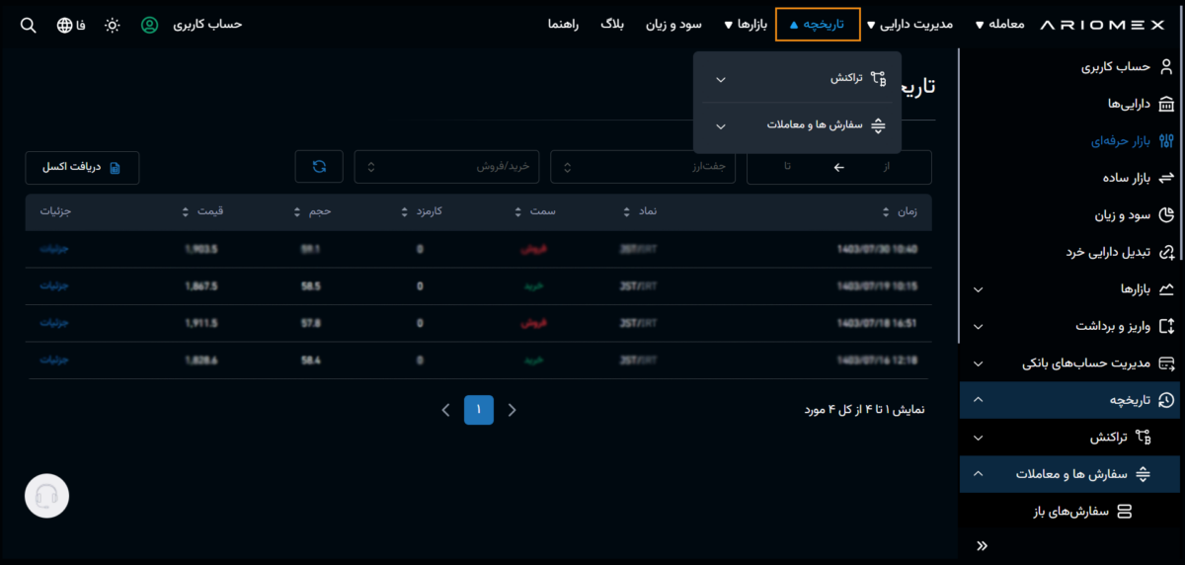Open the تاریخچه top menu
Image resolution: width=1185 pixels, height=565 pixels.
[x=818, y=25]
